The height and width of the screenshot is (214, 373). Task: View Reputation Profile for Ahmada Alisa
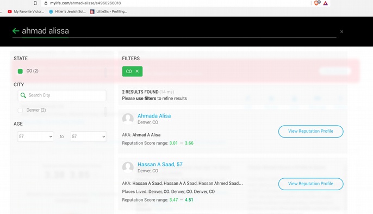click(310, 131)
